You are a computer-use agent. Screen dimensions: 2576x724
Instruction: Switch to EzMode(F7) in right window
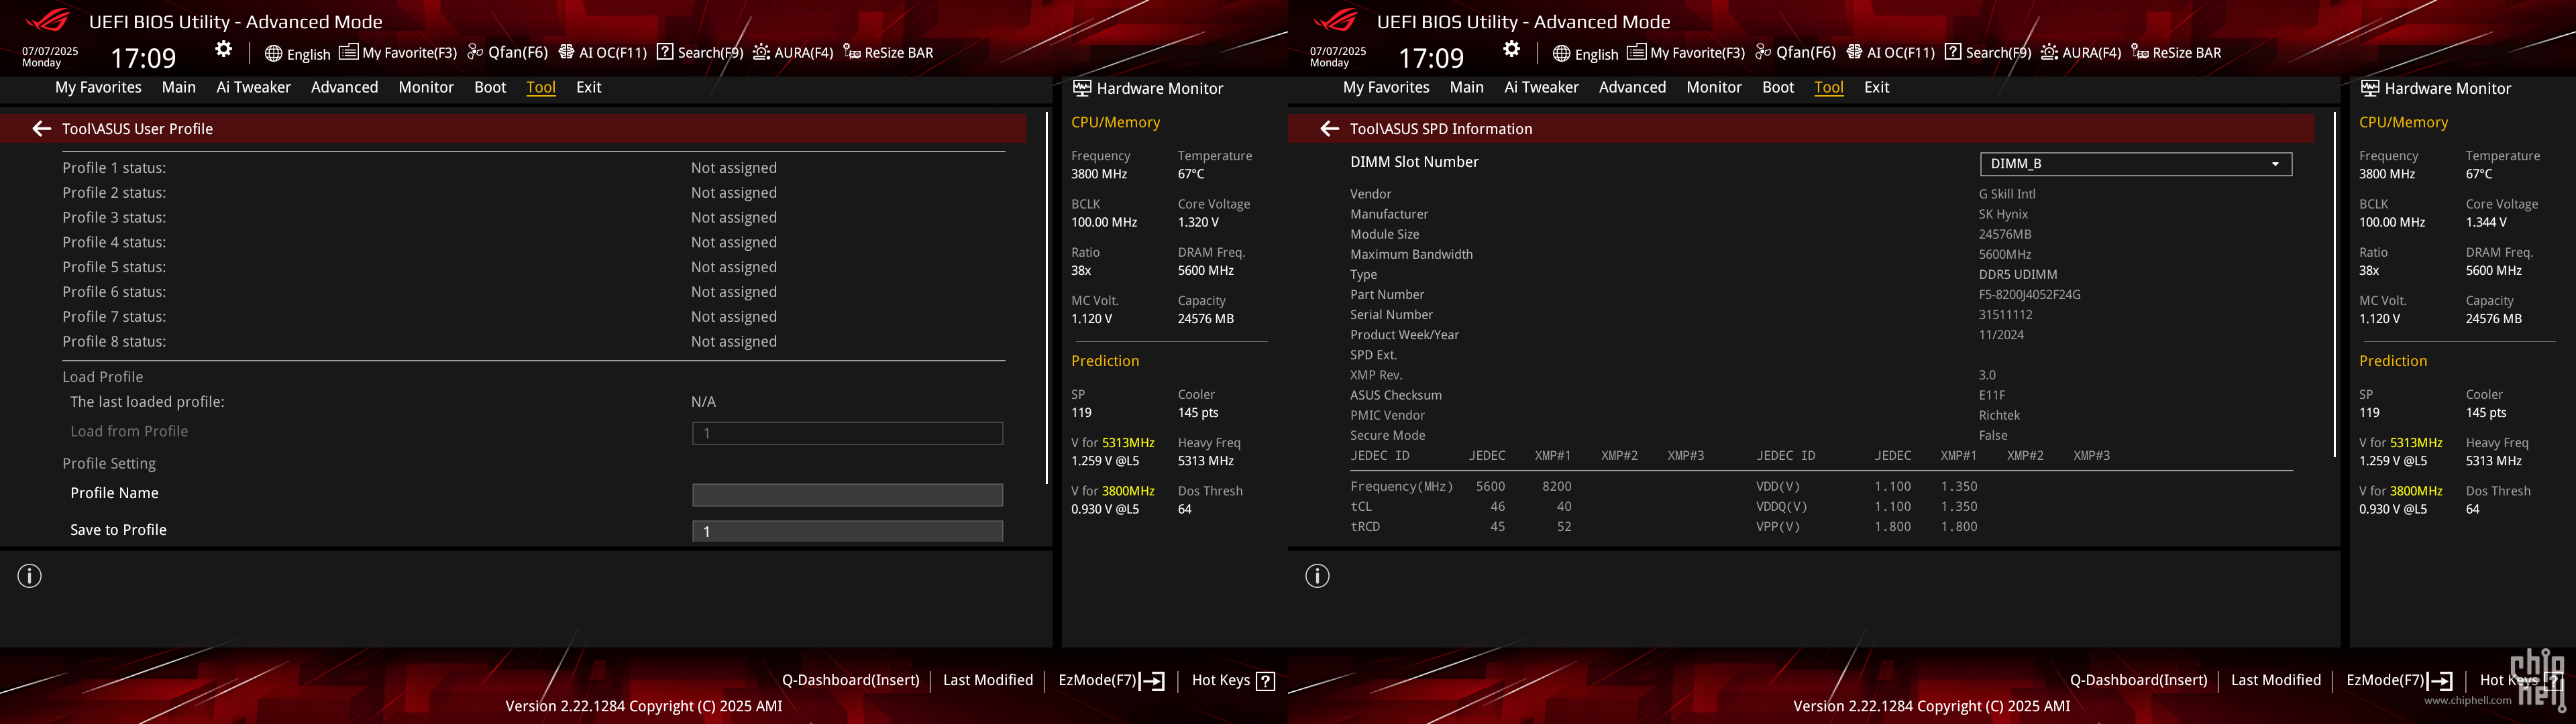click(2399, 680)
